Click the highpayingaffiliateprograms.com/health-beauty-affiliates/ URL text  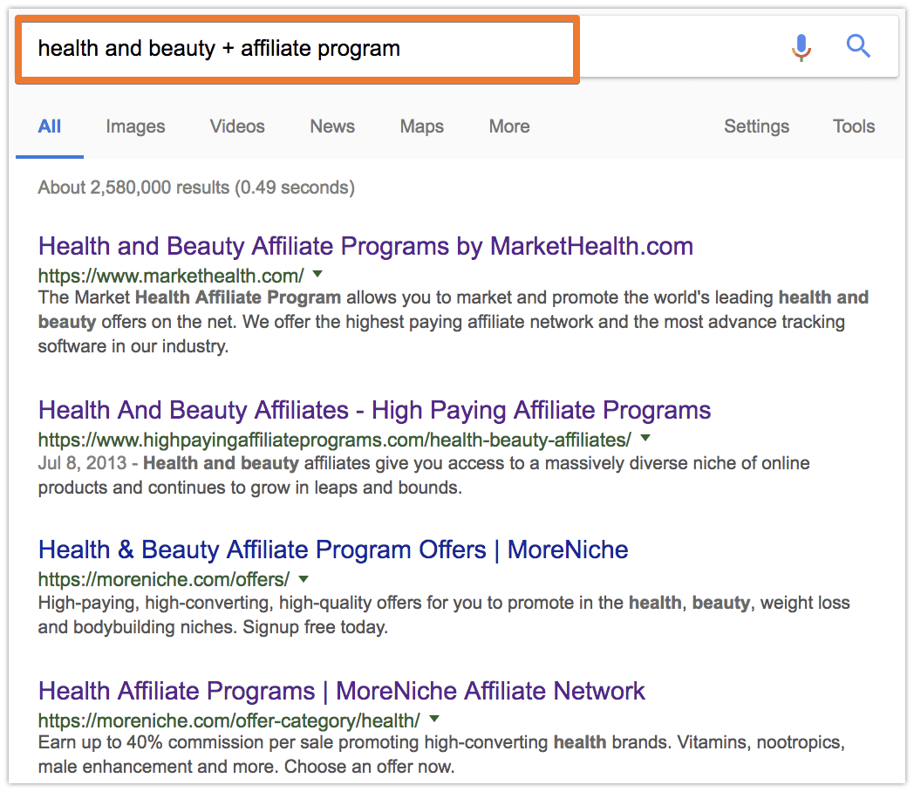335,440
